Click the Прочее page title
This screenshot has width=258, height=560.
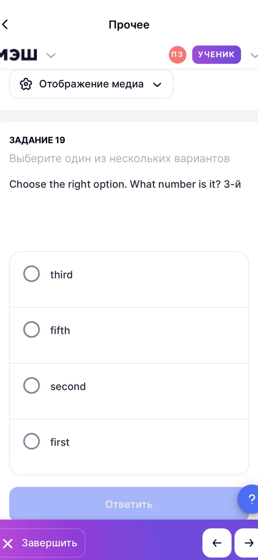coord(129,25)
